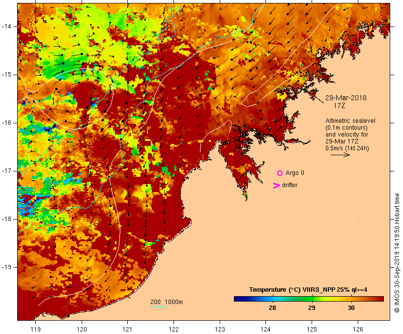This screenshot has height=334, width=403.
Task: Click the temperature color bar
Action: pos(309,299)
